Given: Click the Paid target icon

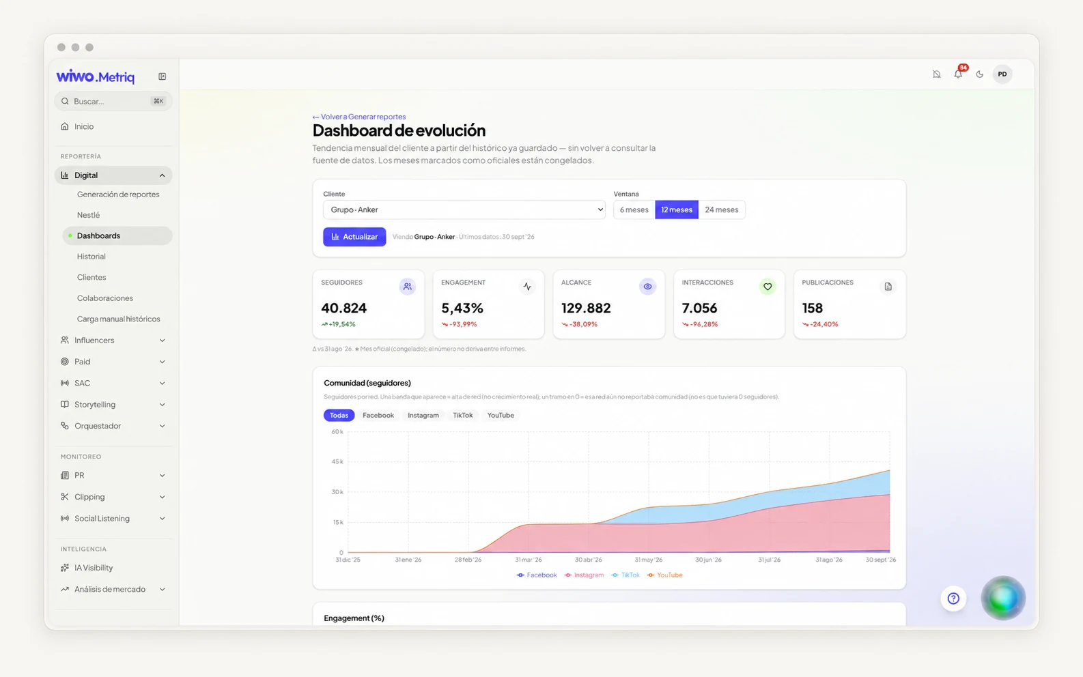Looking at the screenshot, I should pos(65,362).
